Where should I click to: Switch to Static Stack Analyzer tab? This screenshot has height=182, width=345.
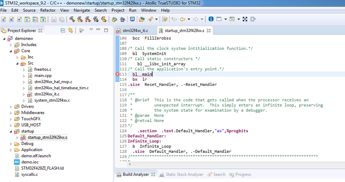coord(181,174)
